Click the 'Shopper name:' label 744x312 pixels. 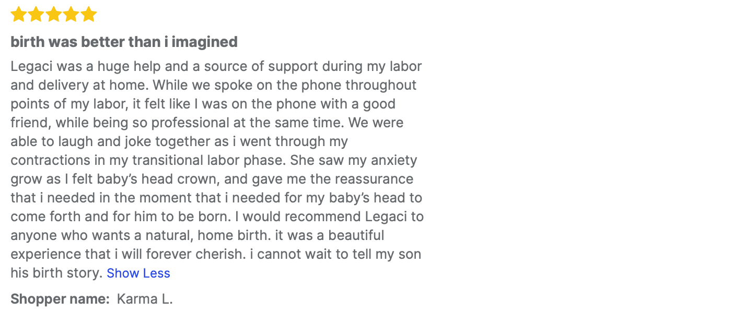(60, 299)
